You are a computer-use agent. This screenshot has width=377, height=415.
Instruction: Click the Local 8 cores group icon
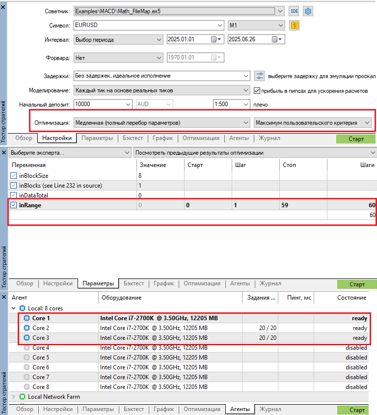(22, 308)
